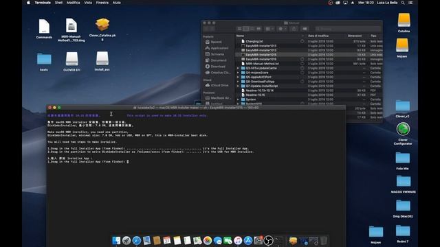
Task: Select the Install_osx drive icon
Action: [x=102, y=58]
